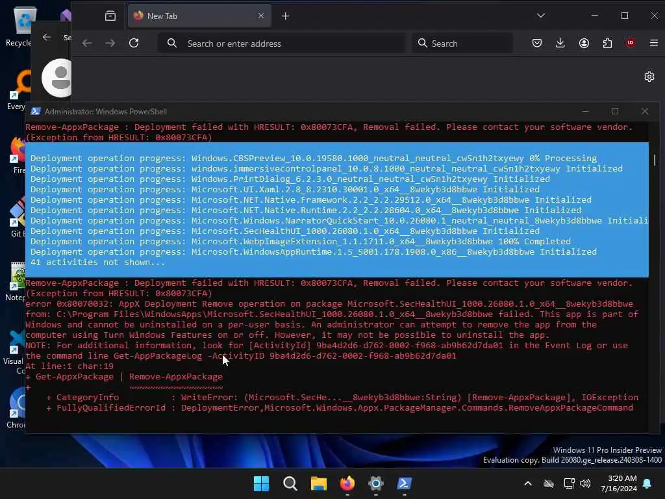Open the volume tray icon
The height and width of the screenshot is (499, 665).
585,483
